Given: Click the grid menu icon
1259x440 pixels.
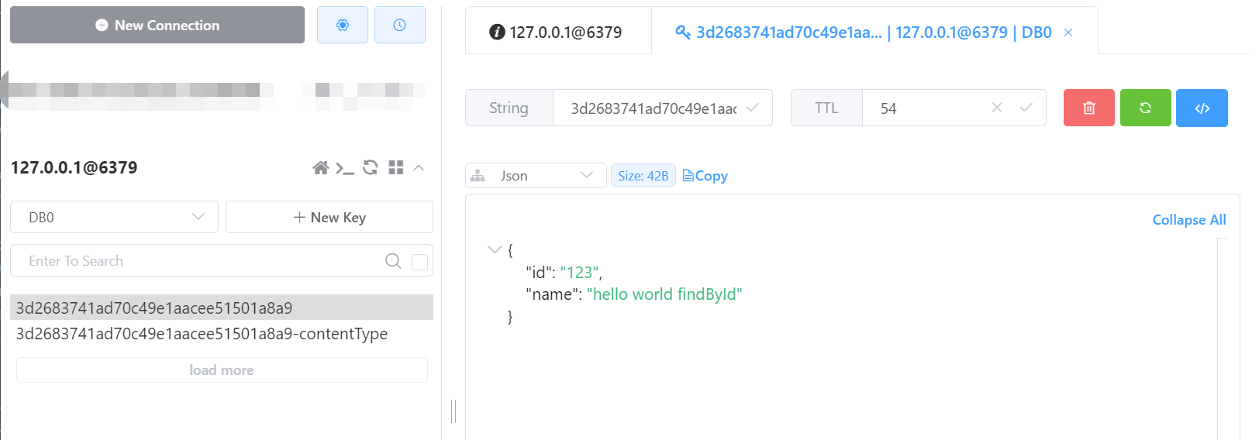Looking at the screenshot, I should click(x=396, y=167).
